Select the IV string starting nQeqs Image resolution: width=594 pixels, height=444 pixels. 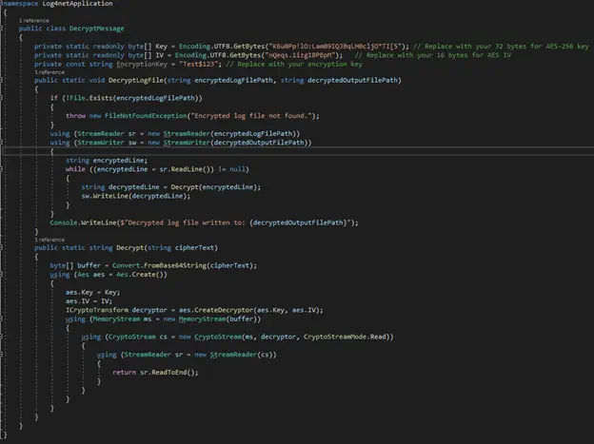(x=299, y=55)
